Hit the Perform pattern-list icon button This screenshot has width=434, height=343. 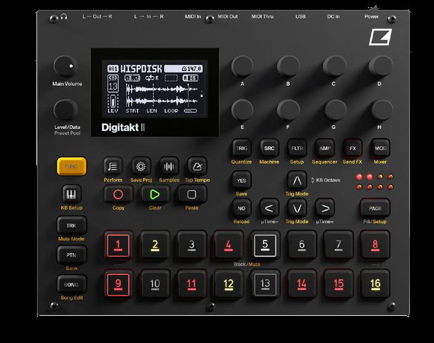[x=113, y=166]
